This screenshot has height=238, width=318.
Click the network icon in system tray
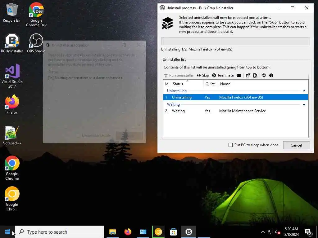pos(270,232)
